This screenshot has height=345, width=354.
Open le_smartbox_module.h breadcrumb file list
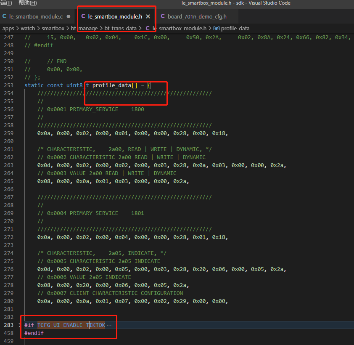pos(180,29)
